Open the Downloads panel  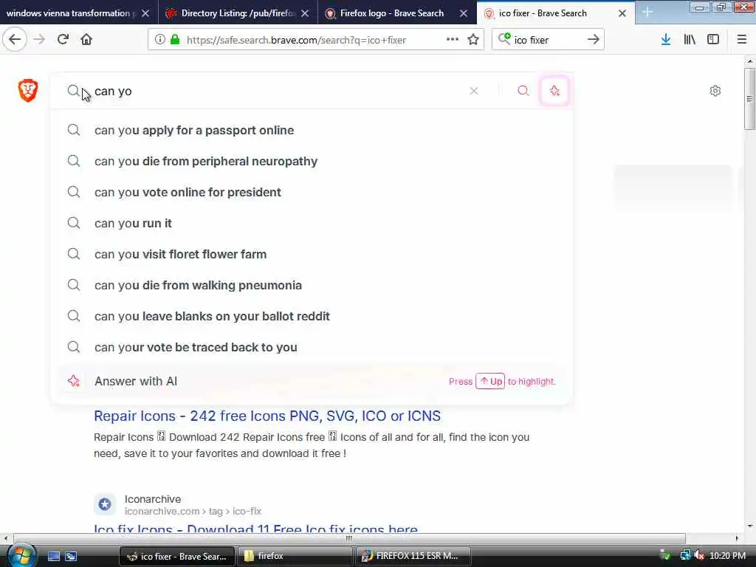click(666, 40)
